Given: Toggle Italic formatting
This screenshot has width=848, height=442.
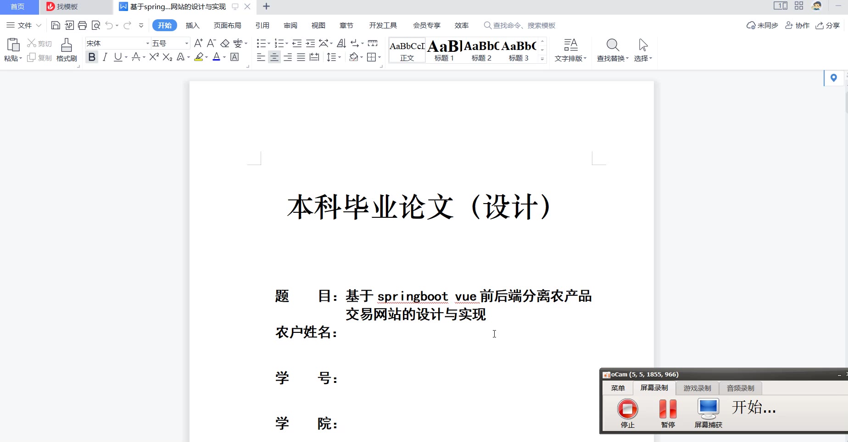Looking at the screenshot, I should point(105,57).
